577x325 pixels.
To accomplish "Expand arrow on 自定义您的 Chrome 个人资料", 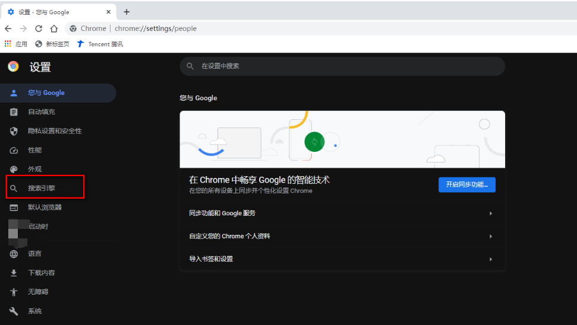I will click(490, 236).
